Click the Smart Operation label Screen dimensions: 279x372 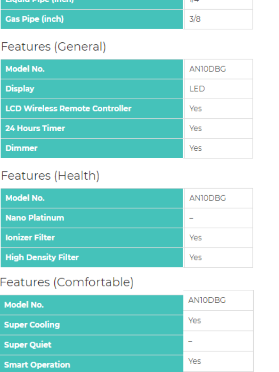pos(37,365)
